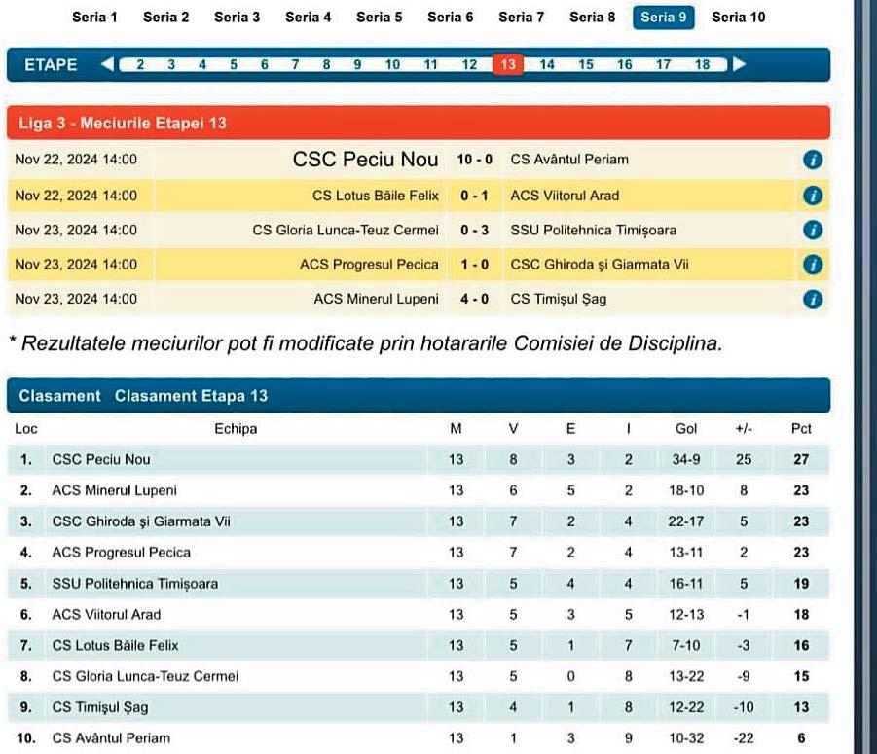This screenshot has width=877, height=754.
Task: Click the ETAPE label
Action: pyautogui.click(x=51, y=65)
